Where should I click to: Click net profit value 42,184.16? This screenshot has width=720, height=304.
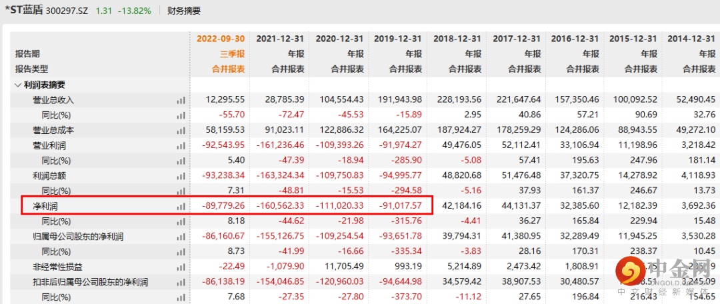pyautogui.click(x=463, y=206)
